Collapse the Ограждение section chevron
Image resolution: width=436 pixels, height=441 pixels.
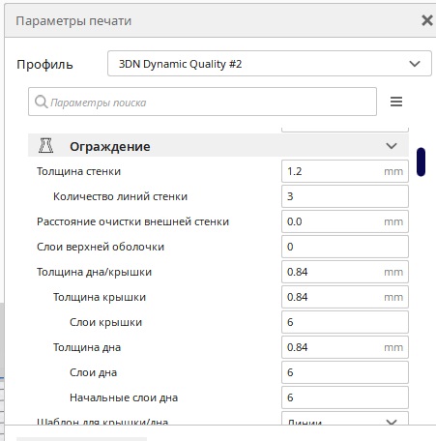[x=392, y=146]
